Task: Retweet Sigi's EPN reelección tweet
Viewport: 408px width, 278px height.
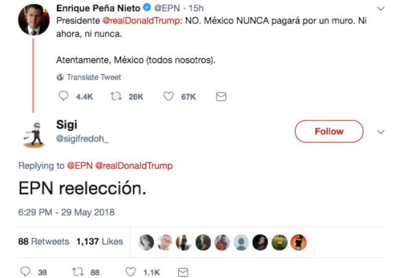Action: point(78,271)
